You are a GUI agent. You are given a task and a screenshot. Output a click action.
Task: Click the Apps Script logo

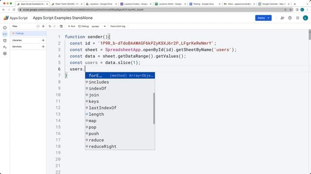point(16,18)
